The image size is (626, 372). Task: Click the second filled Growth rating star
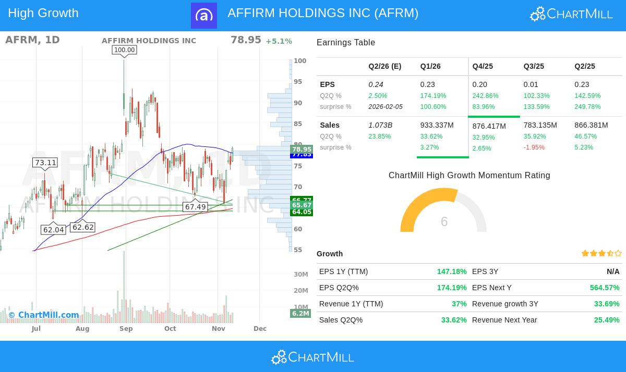594,253
